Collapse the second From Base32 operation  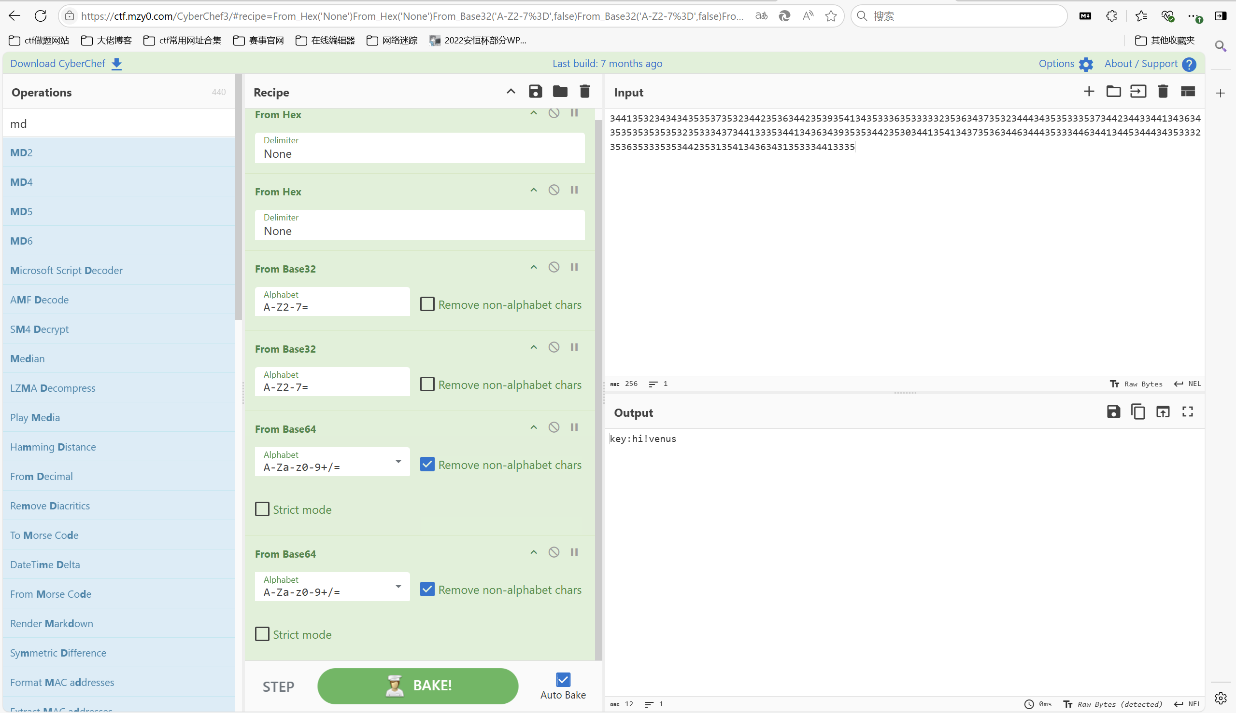click(533, 347)
